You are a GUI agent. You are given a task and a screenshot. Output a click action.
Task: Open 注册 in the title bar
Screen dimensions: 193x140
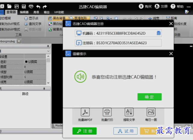[161, 6]
